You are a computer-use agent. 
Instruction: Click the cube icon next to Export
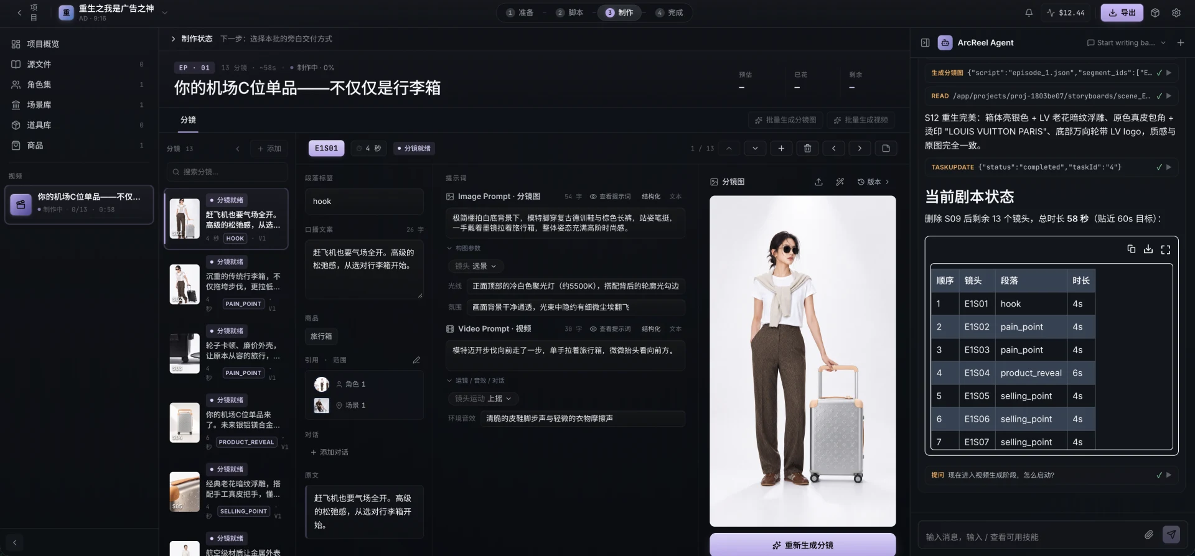click(1155, 12)
